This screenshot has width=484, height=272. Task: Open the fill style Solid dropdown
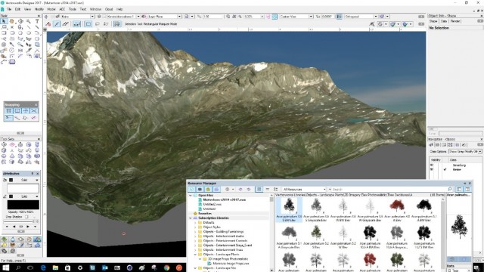26,180
